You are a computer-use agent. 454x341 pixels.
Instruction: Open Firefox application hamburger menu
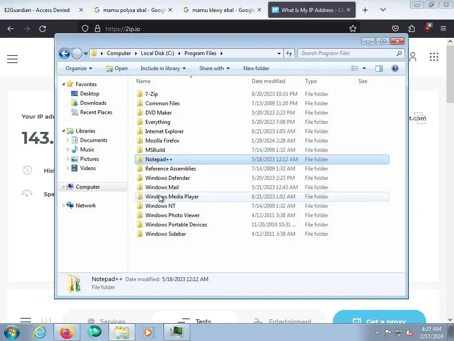pos(443,28)
